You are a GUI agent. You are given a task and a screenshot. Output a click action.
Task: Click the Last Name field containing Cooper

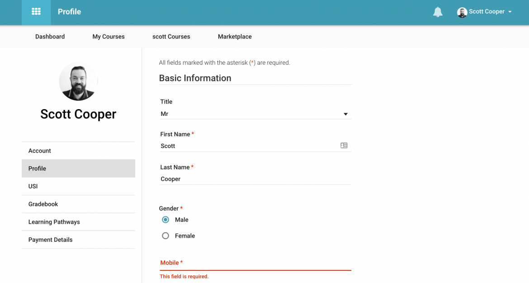[255, 179]
